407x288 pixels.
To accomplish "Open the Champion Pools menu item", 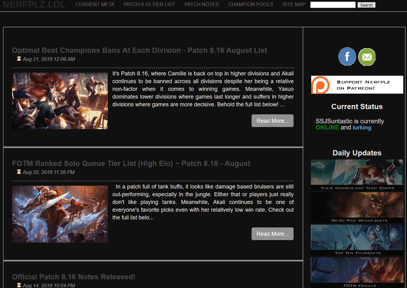I will (251, 5).
